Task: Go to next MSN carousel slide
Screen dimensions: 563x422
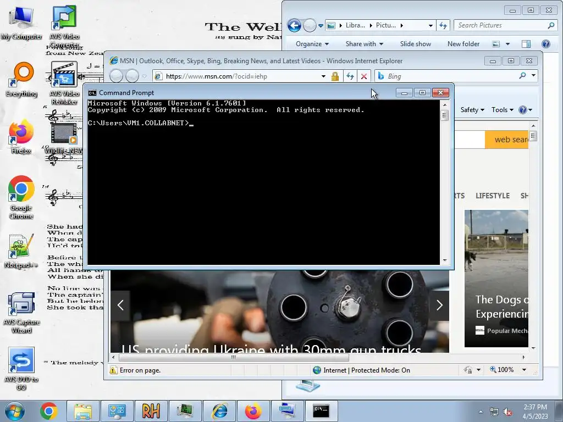Action: pyautogui.click(x=439, y=306)
